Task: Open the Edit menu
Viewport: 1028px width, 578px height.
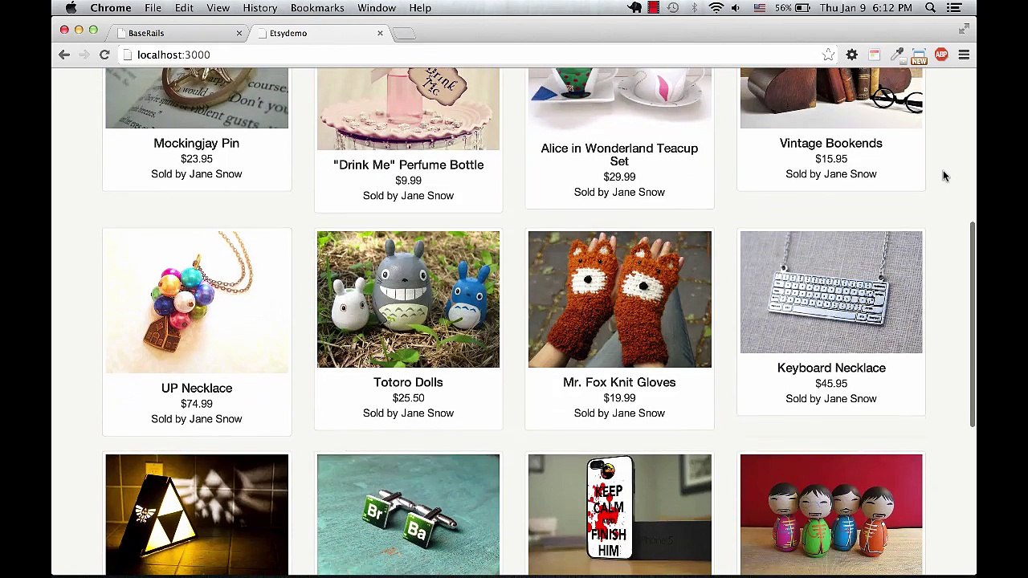Action: [x=184, y=8]
